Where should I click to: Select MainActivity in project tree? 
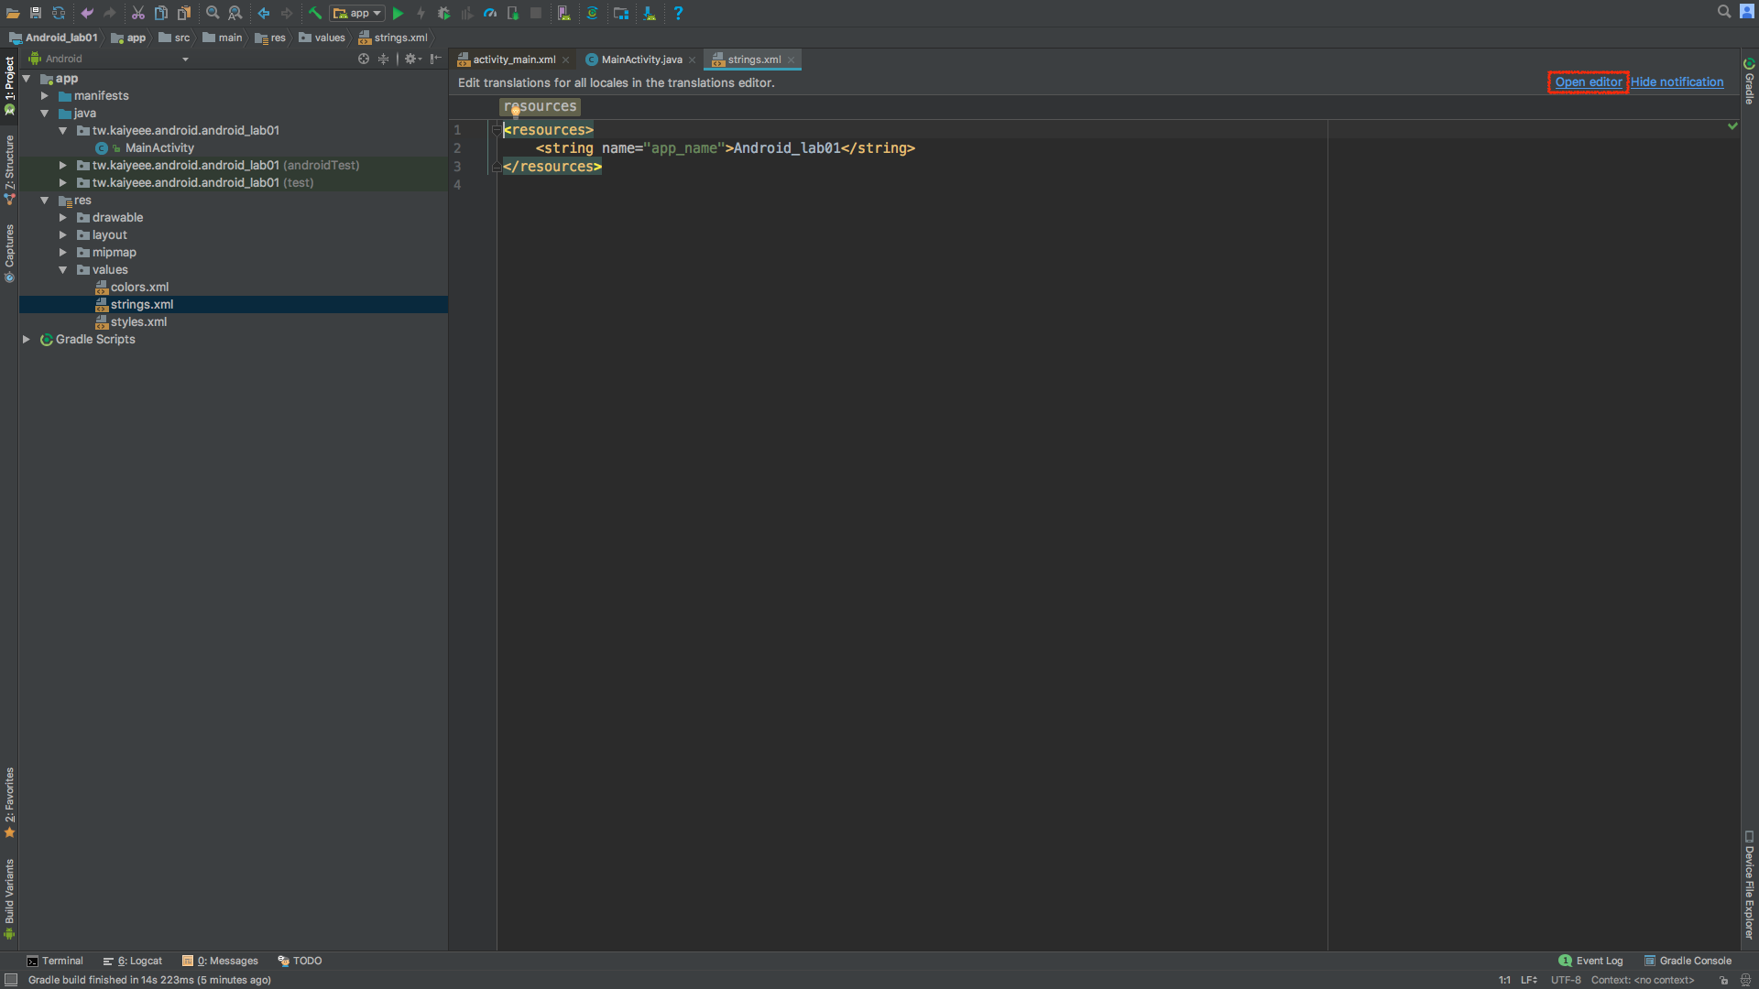(159, 148)
